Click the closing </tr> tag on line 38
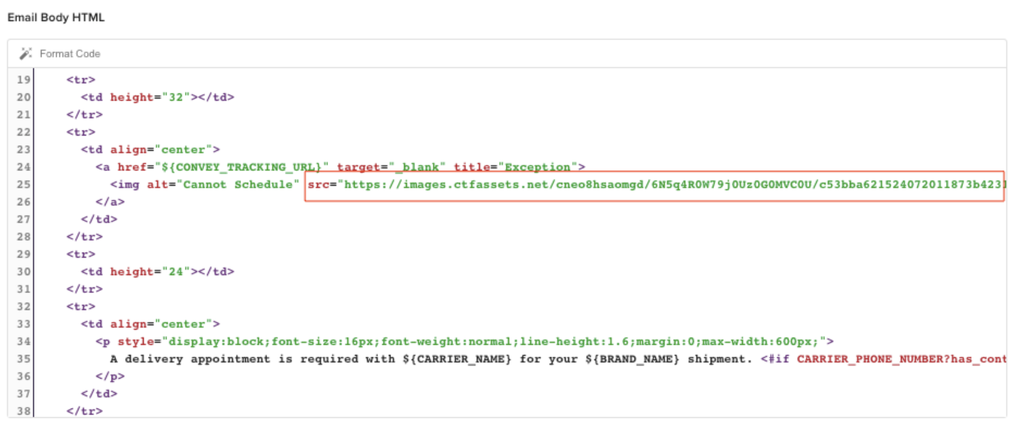This screenshot has height=428, width=1014. click(85, 411)
